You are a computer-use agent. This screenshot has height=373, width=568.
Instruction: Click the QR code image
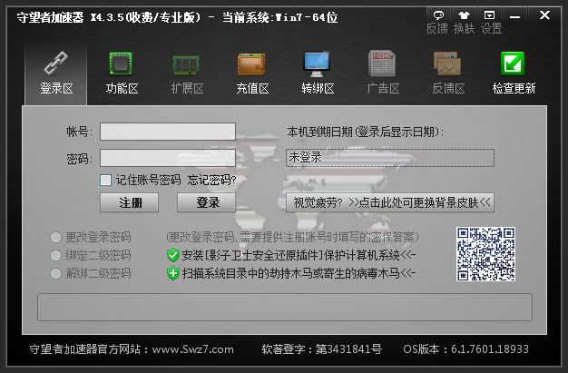(x=485, y=254)
